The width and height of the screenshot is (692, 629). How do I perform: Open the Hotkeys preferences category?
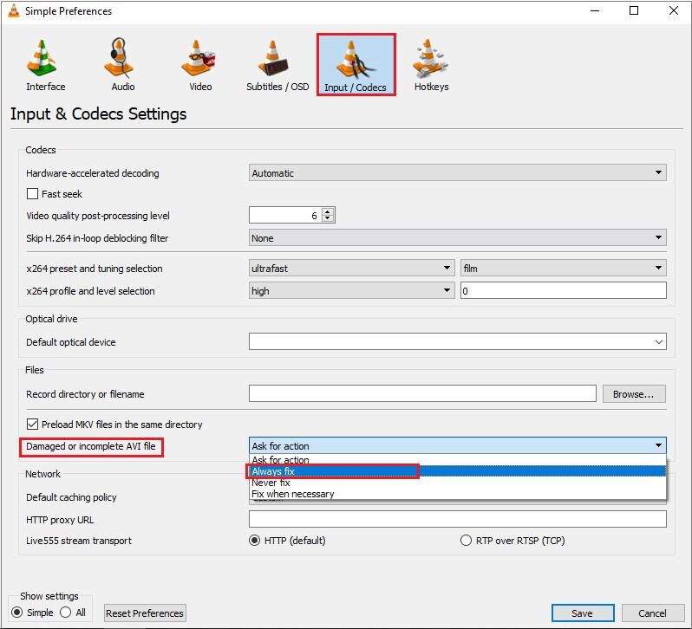(431, 65)
